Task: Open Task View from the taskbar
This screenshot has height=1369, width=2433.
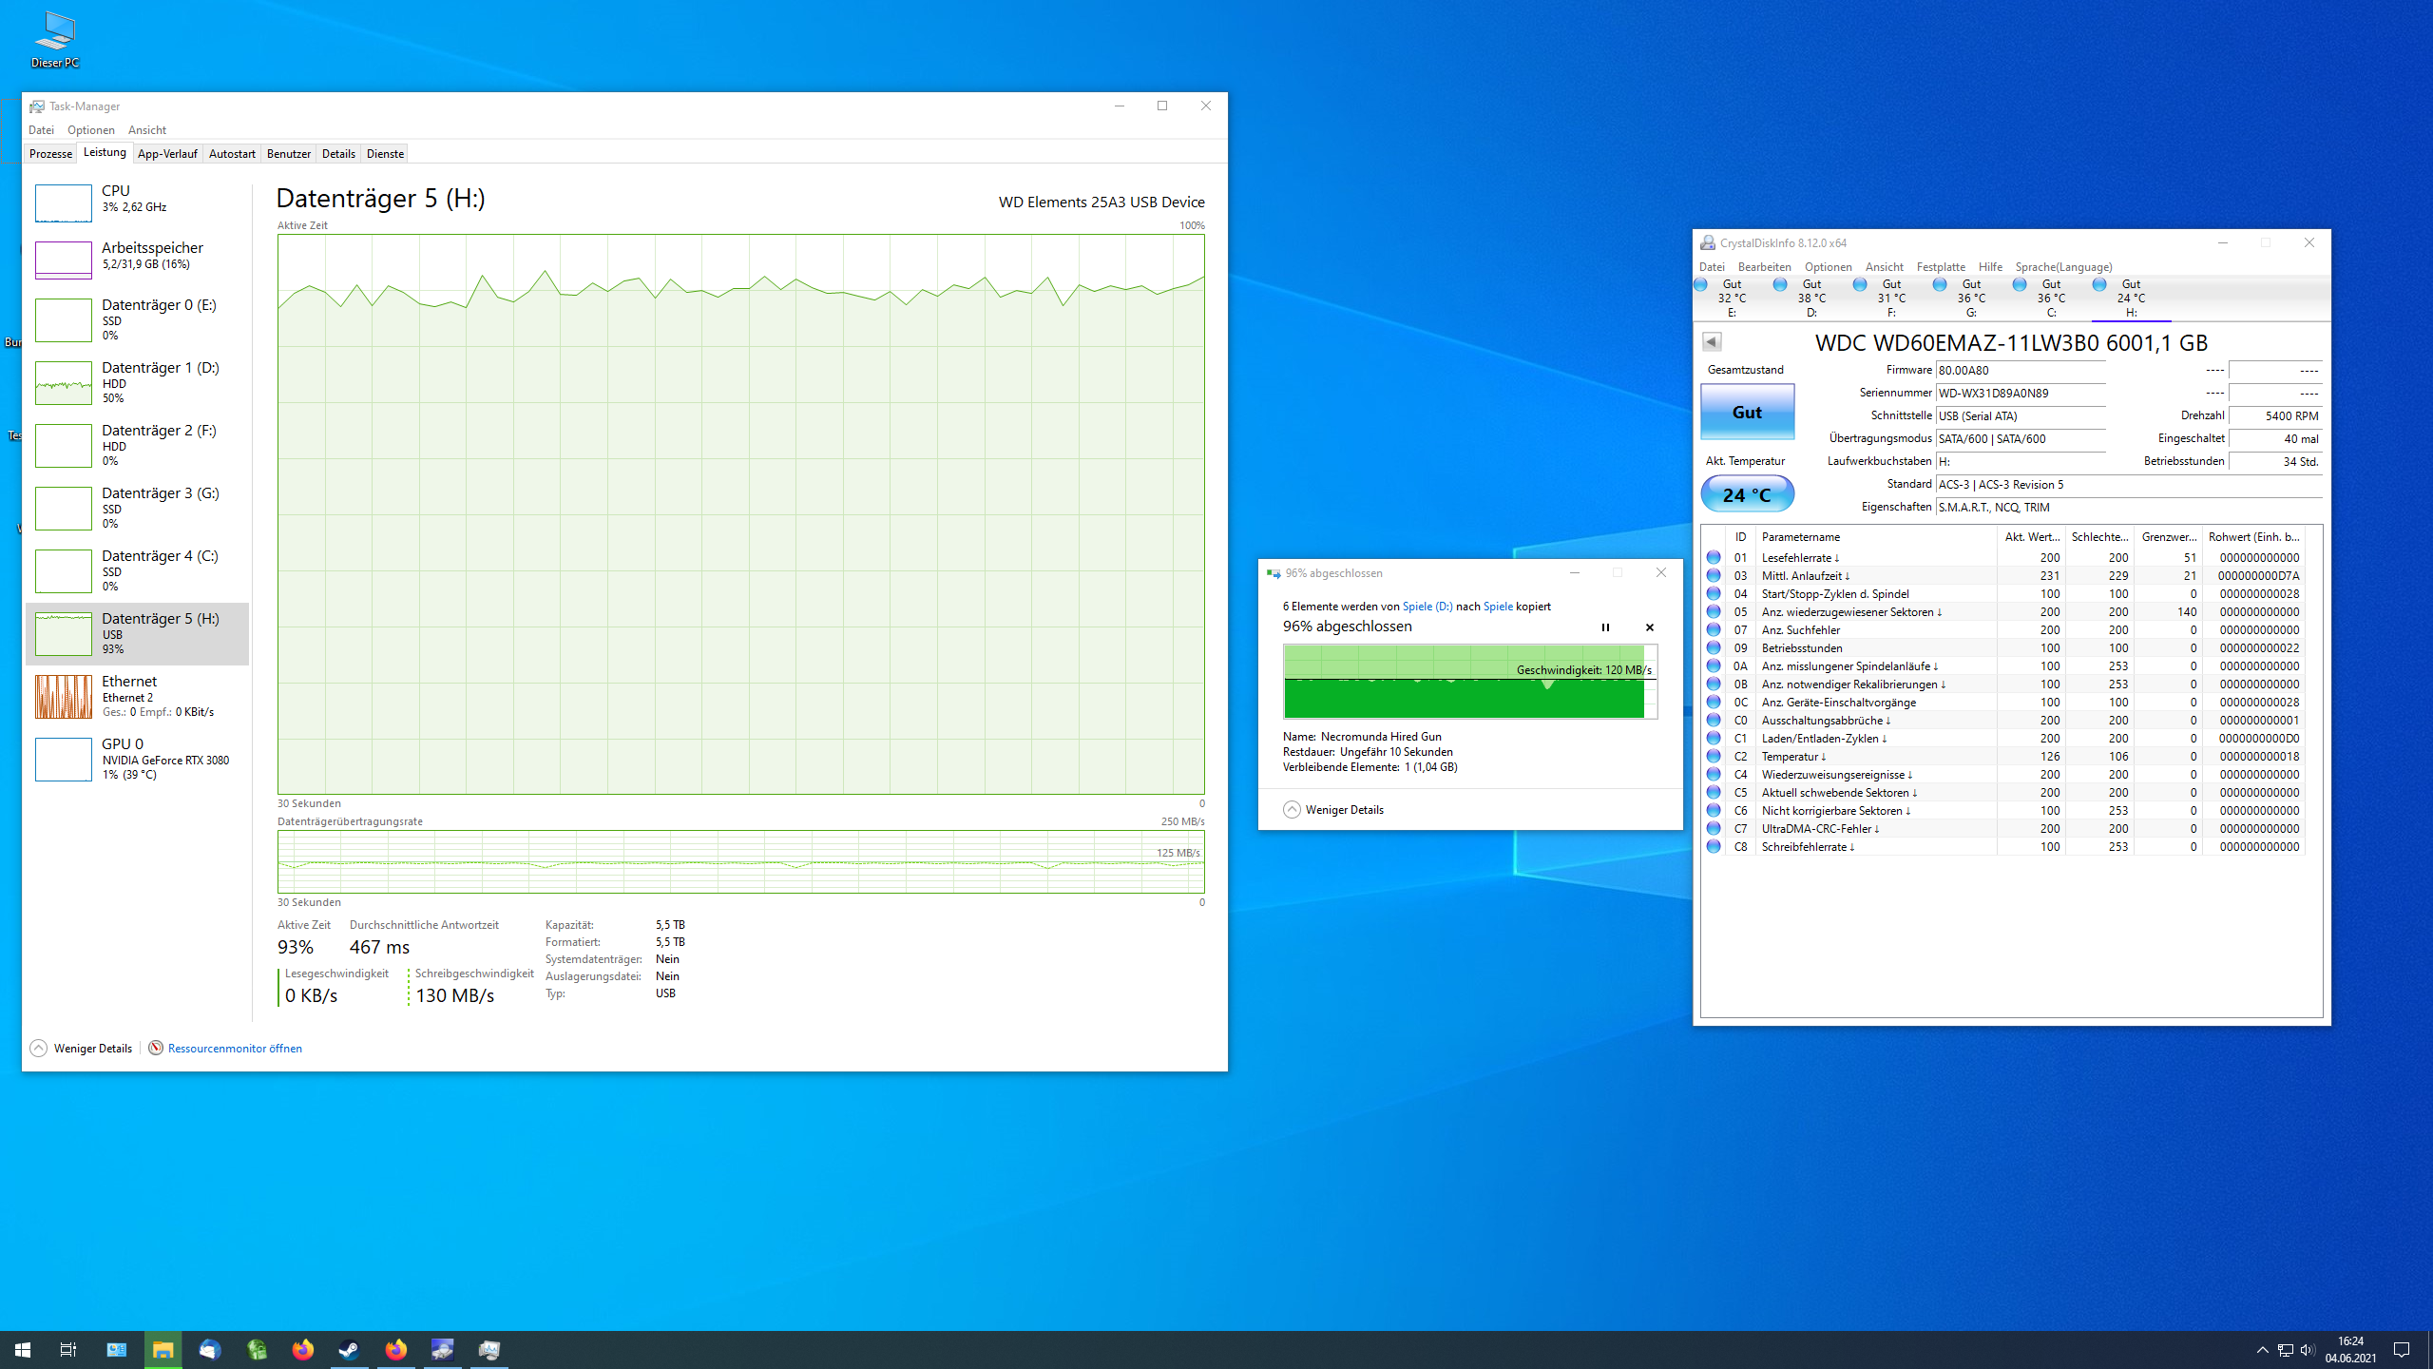Action: pos(67,1349)
